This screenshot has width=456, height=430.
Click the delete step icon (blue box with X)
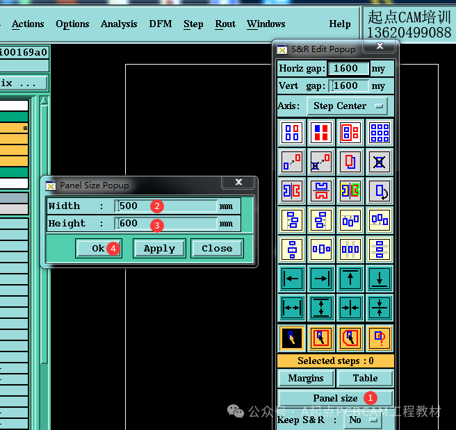[380, 162]
